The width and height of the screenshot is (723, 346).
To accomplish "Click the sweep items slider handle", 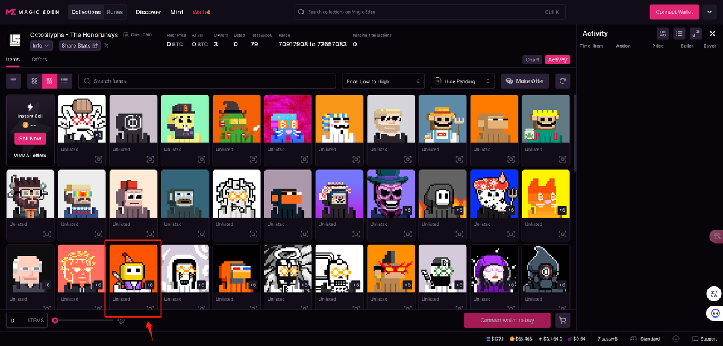I will tap(55, 321).
